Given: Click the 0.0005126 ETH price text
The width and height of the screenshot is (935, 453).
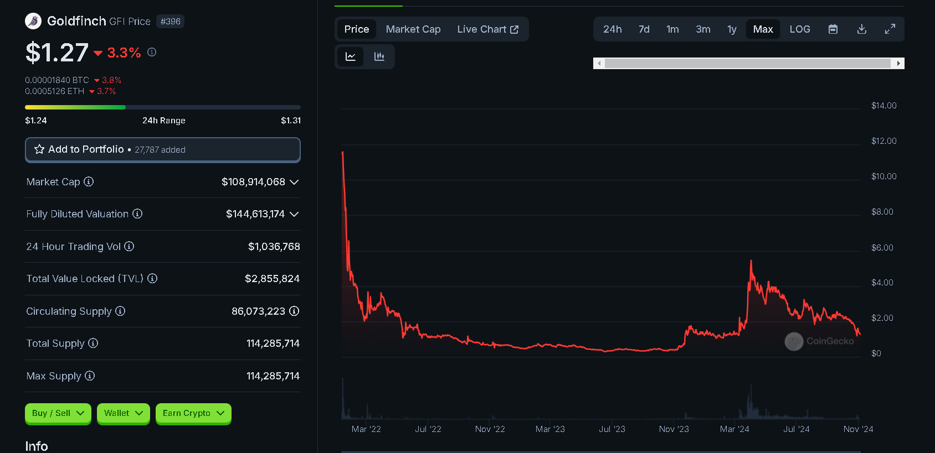Looking at the screenshot, I should coord(55,91).
